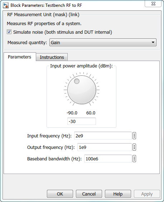The width and height of the screenshot is (164, 202).
Task: Click the input power amplitude knob
Action: [x=82, y=90]
